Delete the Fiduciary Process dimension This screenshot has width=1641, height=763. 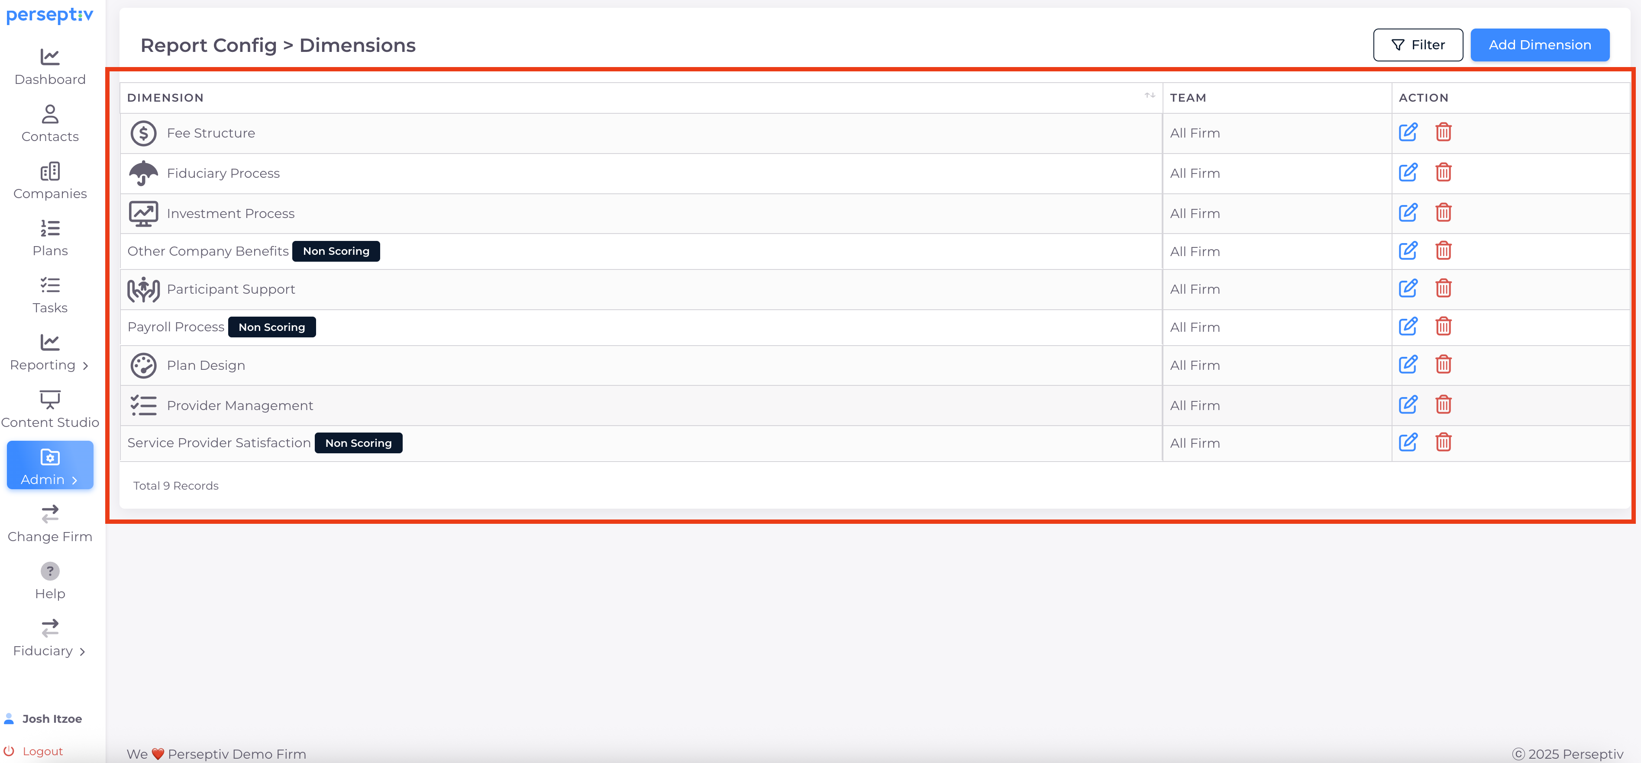point(1443,173)
